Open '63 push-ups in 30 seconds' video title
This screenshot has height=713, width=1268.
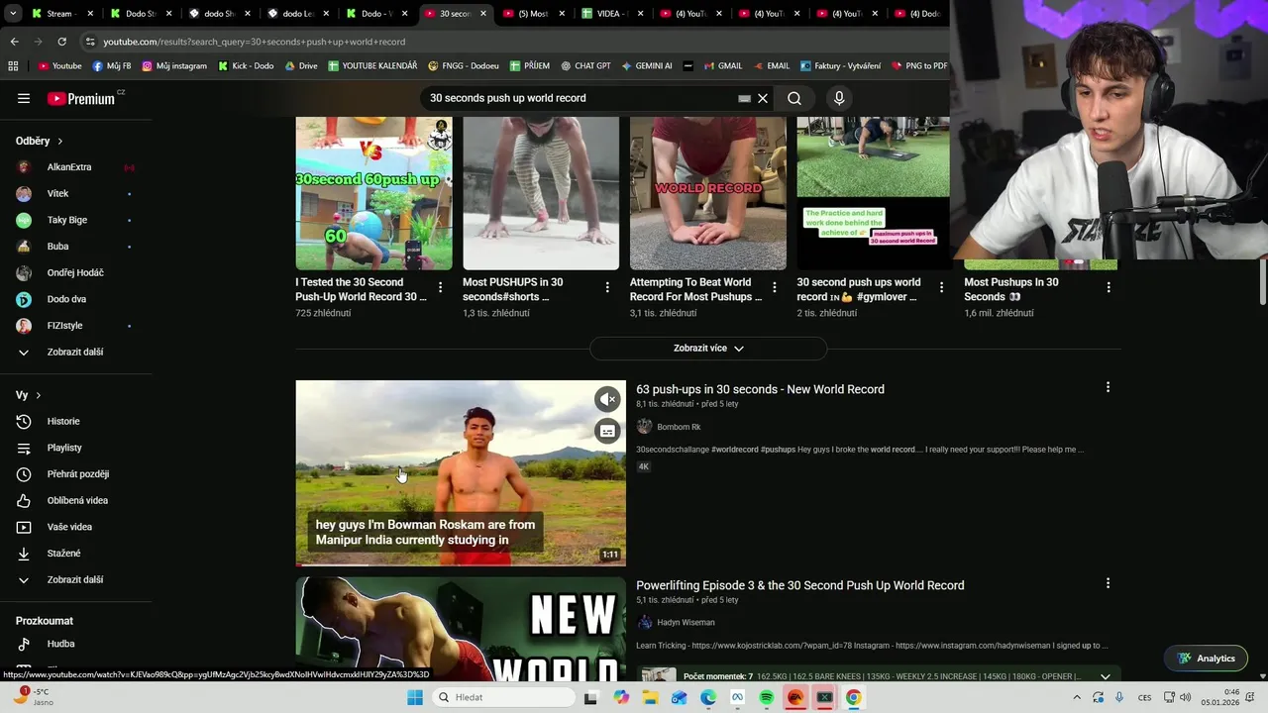click(760, 389)
